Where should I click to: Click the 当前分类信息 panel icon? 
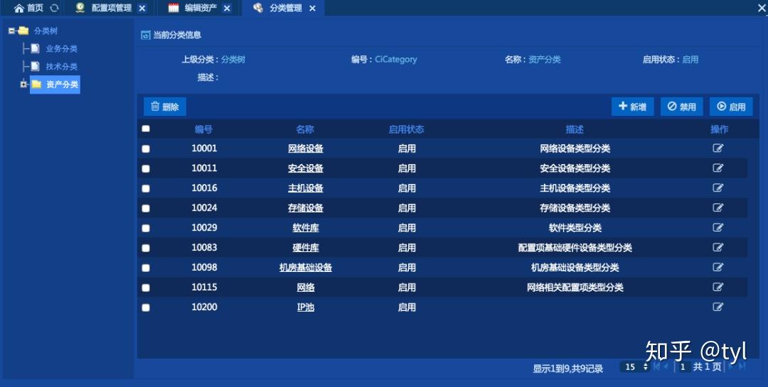coord(146,36)
